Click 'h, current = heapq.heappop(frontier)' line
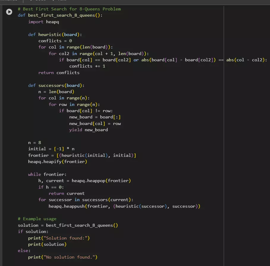The image size is (270, 266). click(85, 181)
